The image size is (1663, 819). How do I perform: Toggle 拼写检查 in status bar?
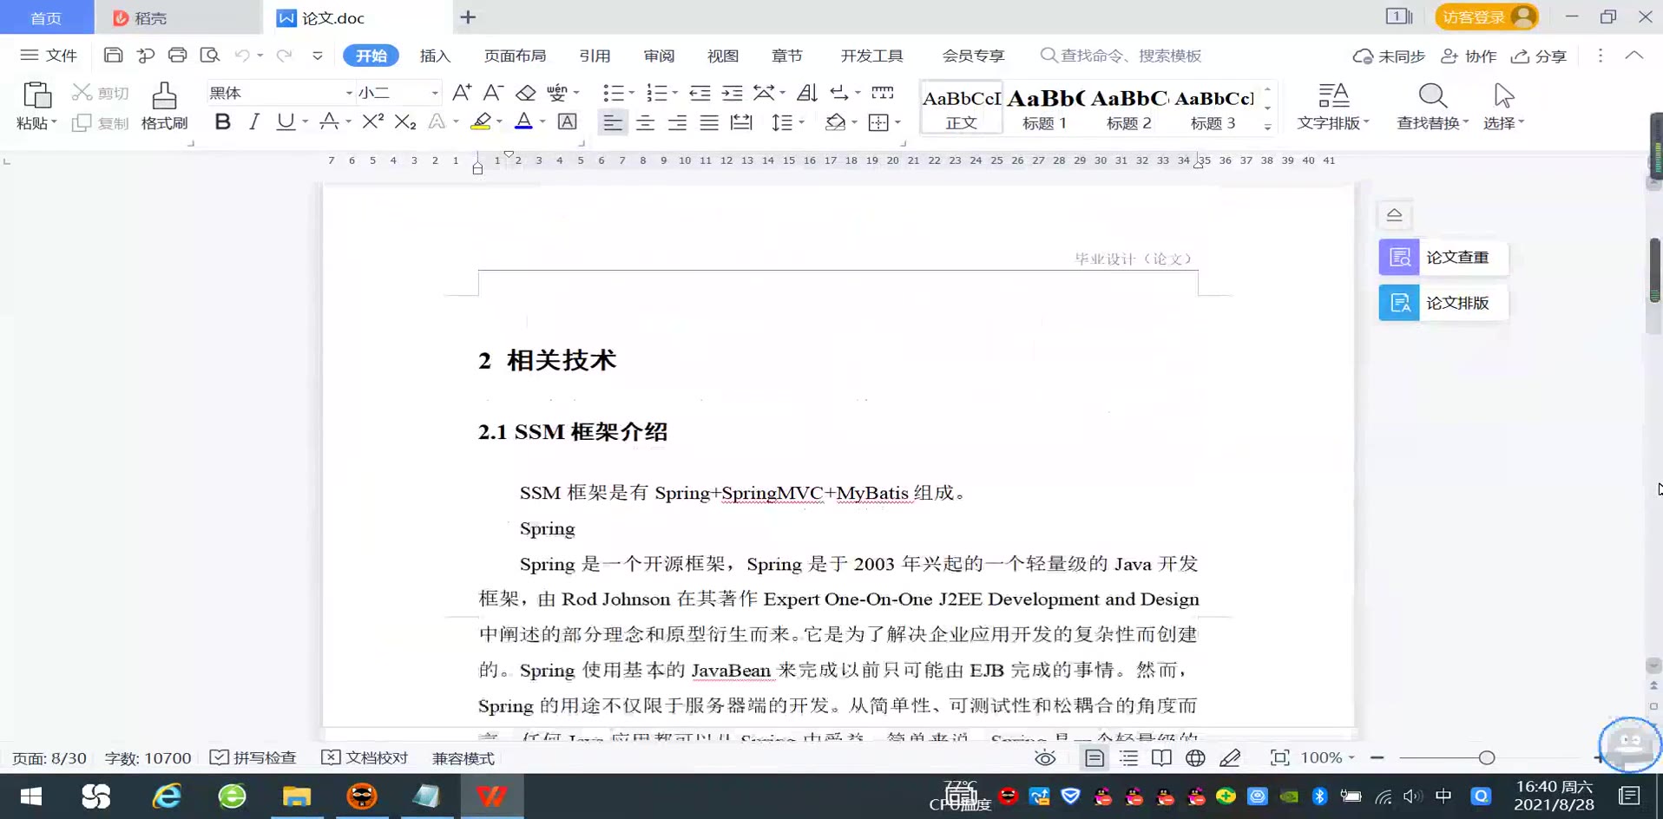[253, 758]
